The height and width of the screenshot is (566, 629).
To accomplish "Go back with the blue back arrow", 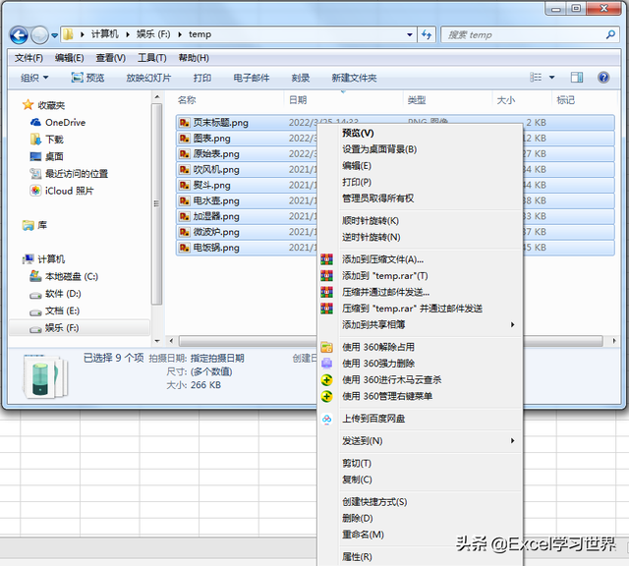I will click(x=19, y=35).
